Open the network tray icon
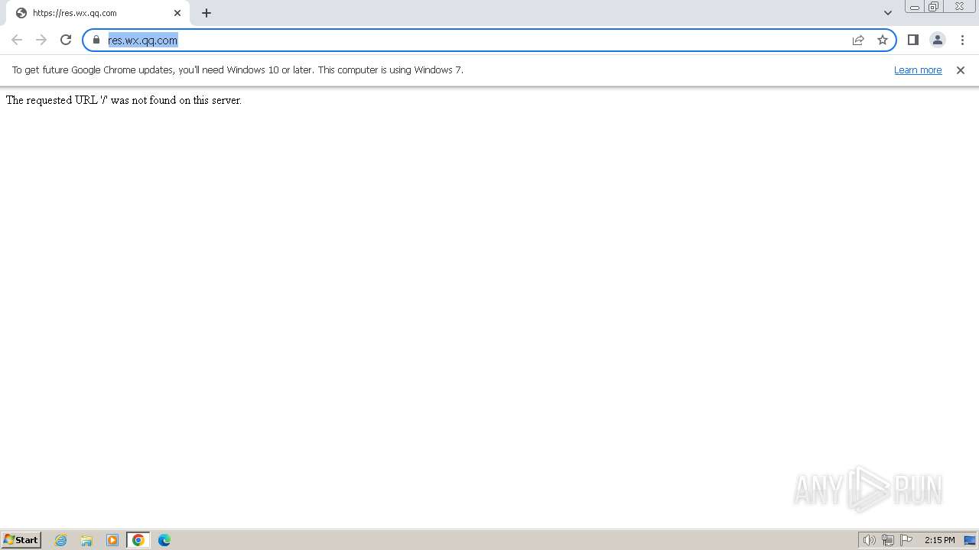The height and width of the screenshot is (550, 979). click(888, 540)
